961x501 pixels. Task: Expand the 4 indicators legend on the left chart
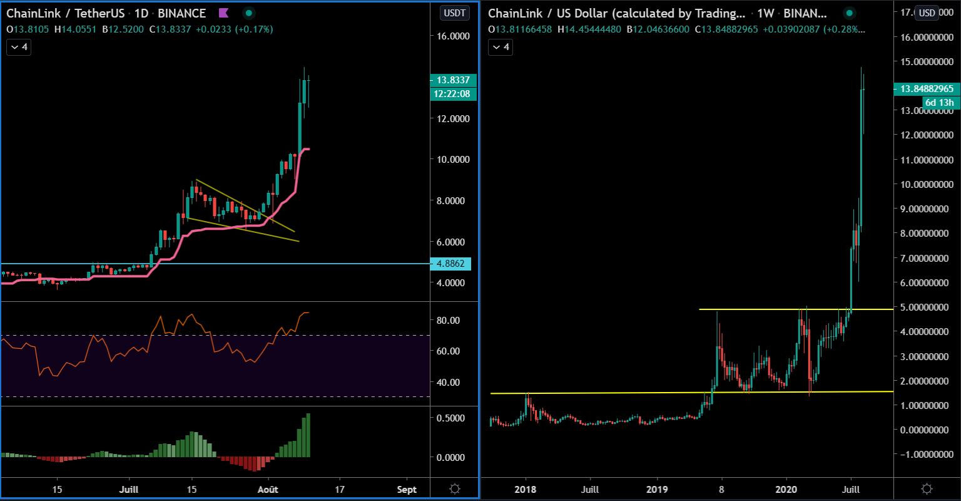point(19,47)
